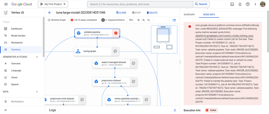Open the notifications bell
The width and height of the screenshot is (269, 114).
[240, 4]
